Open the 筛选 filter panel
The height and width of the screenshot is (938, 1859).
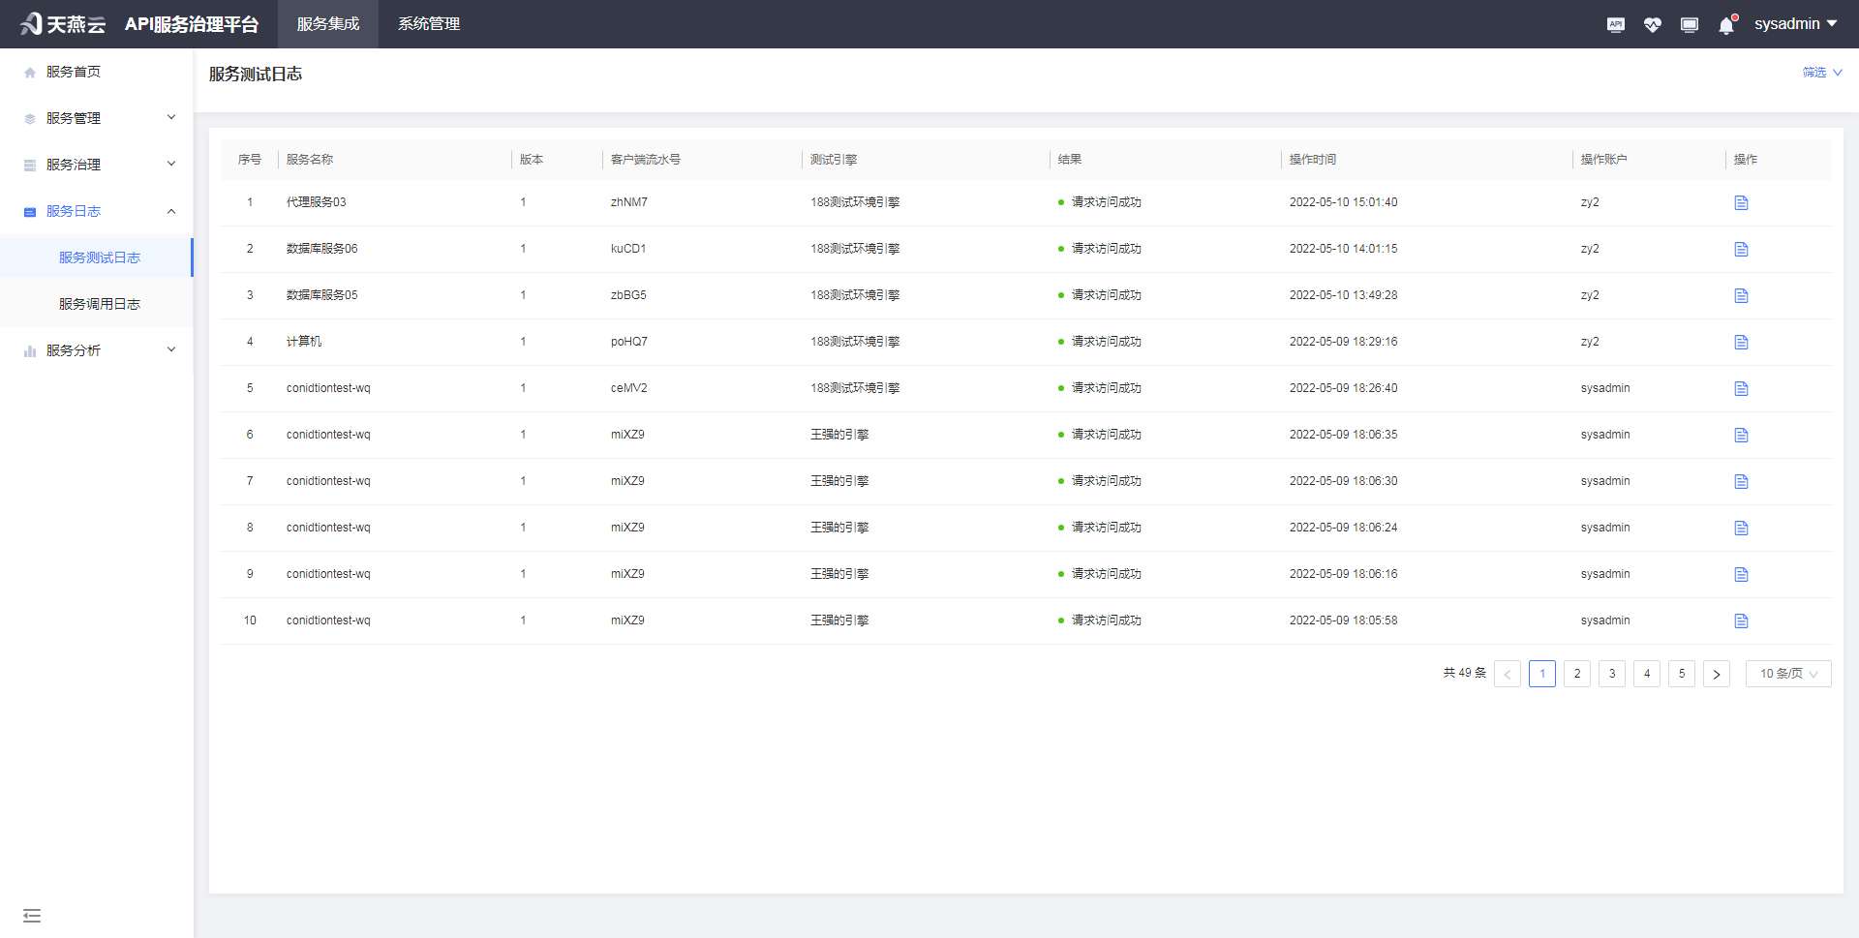tap(1821, 72)
